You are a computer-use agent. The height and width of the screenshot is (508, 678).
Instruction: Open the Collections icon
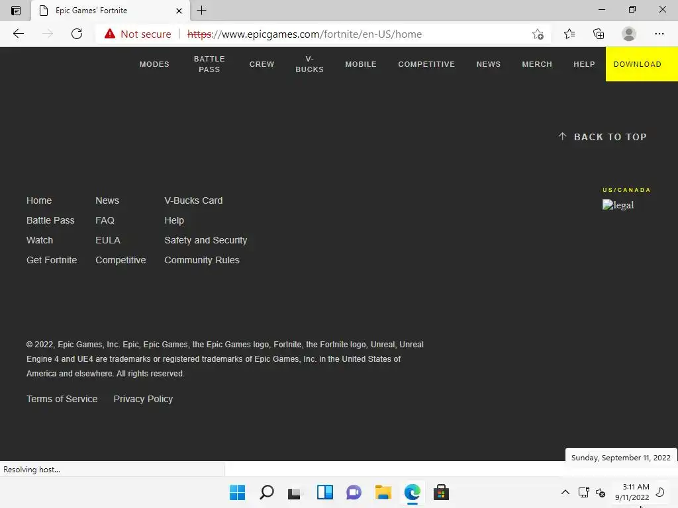coord(599,34)
